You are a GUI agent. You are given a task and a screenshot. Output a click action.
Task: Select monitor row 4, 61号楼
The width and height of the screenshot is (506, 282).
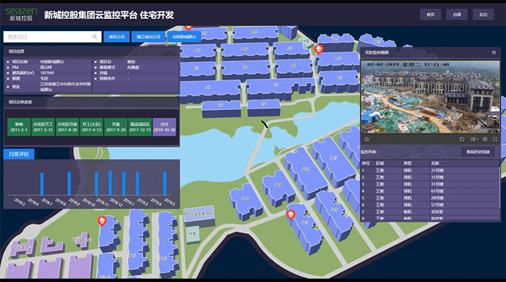tap(429, 191)
